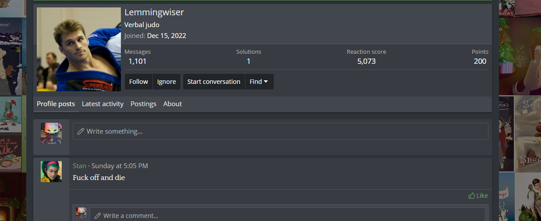
Task: Open the Reaction score value 5,073
Action: tap(366, 61)
